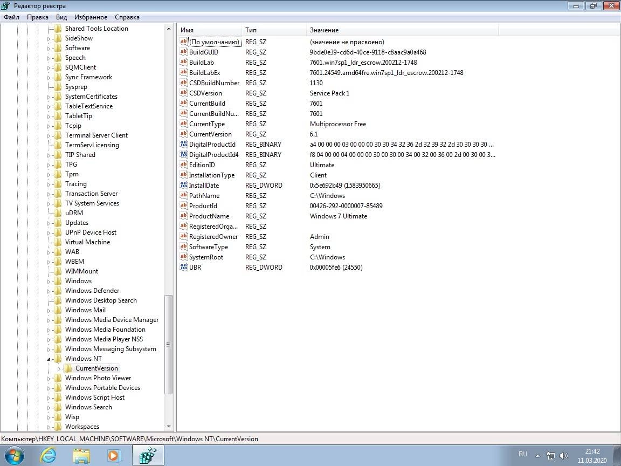Select the WIMMount key
621x466 pixels.
[81, 271]
